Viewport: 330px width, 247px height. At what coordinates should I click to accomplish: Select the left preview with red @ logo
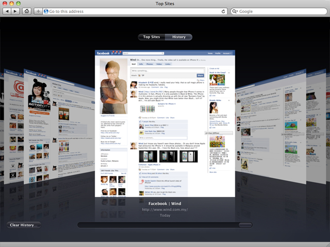14,126
